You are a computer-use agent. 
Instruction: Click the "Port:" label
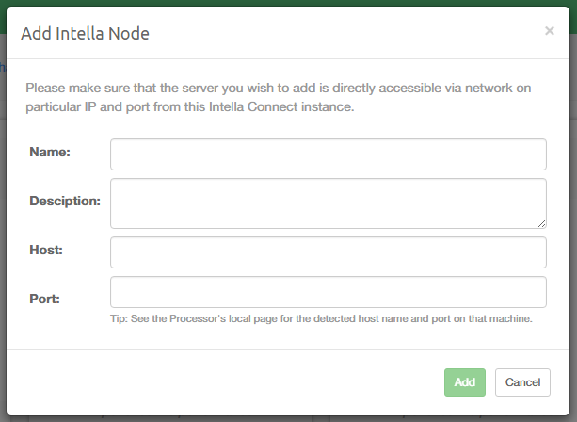pyautogui.click(x=45, y=299)
